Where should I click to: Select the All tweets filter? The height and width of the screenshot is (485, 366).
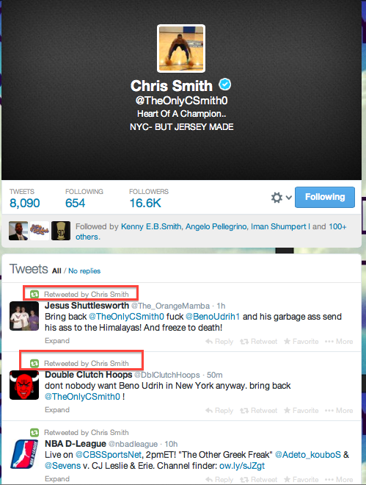coord(56,271)
